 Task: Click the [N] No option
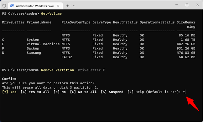(x=60, y=92)
